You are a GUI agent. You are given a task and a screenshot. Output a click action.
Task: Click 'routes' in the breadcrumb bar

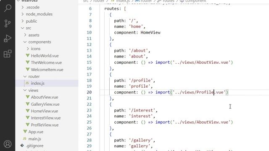click(169, 1)
